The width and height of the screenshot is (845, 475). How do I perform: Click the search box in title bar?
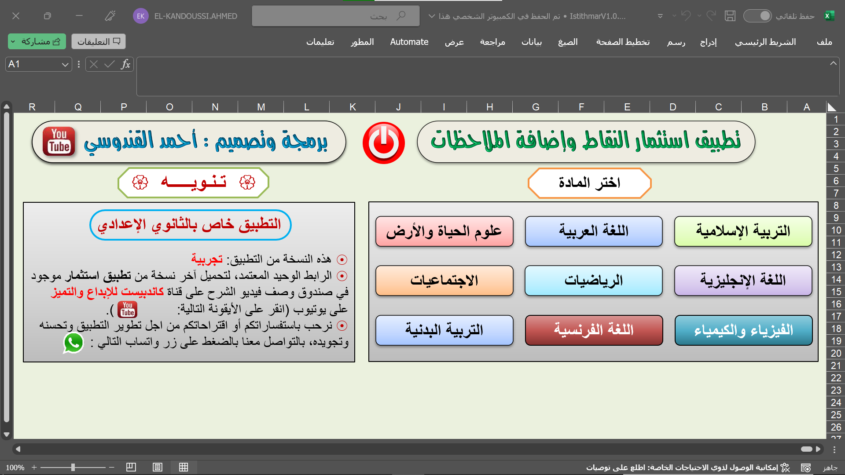[x=335, y=16]
